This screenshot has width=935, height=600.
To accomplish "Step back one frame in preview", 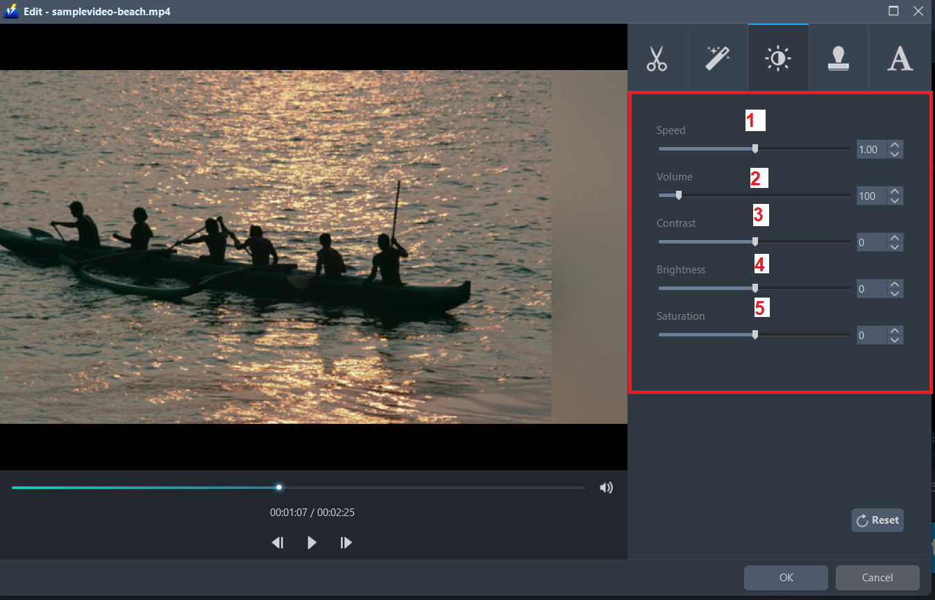I will pyautogui.click(x=277, y=542).
